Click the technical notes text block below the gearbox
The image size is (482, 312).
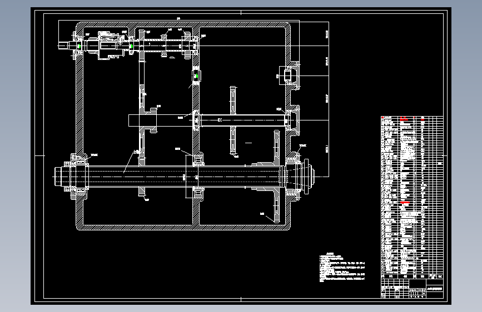pos(342,267)
